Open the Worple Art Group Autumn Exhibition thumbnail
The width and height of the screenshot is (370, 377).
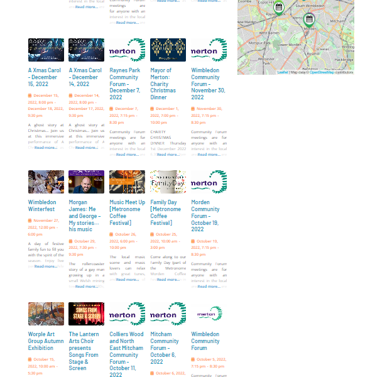tap(46, 314)
